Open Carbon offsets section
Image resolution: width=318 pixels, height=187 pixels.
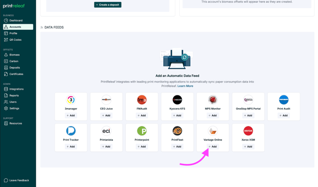click(14, 61)
